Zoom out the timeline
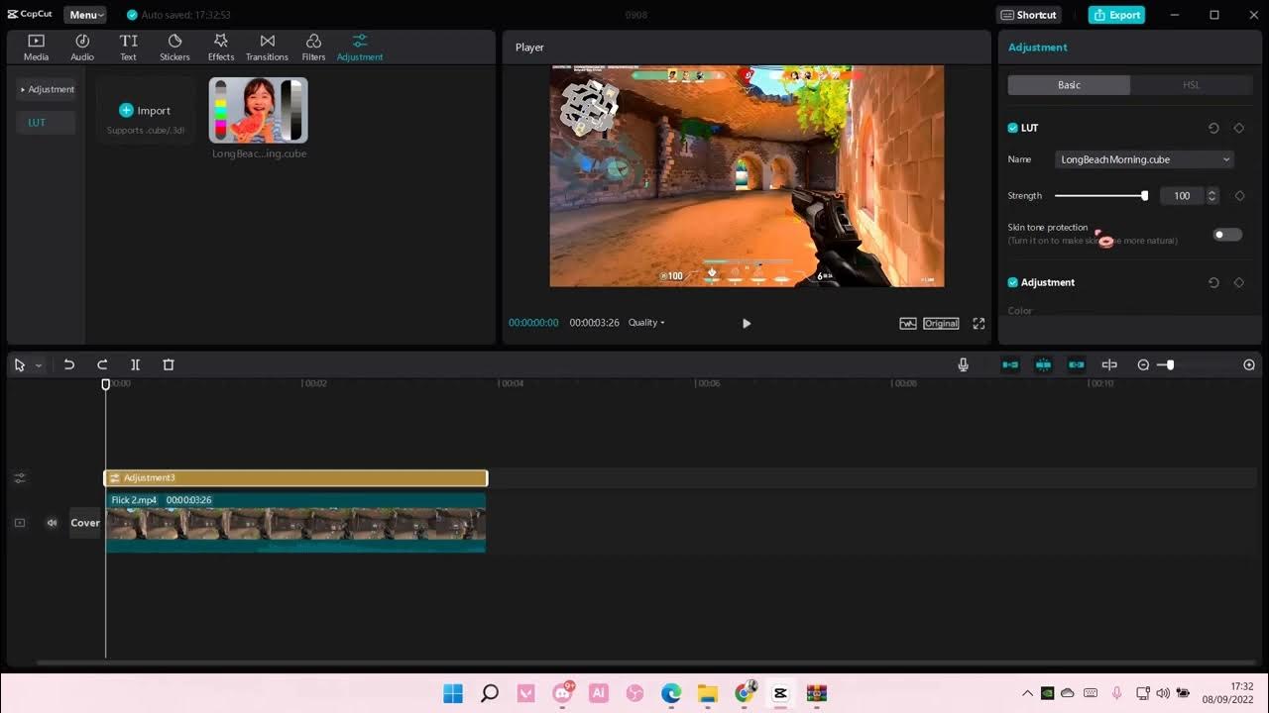This screenshot has width=1269, height=713. click(1143, 365)
